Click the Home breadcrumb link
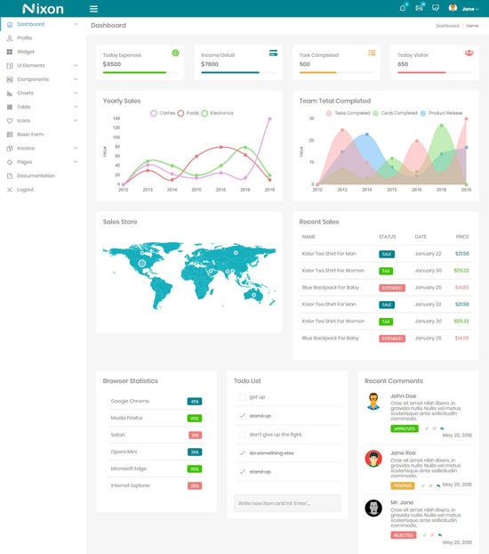The width and height of the screenshot is (489, 554). [472, 26]
